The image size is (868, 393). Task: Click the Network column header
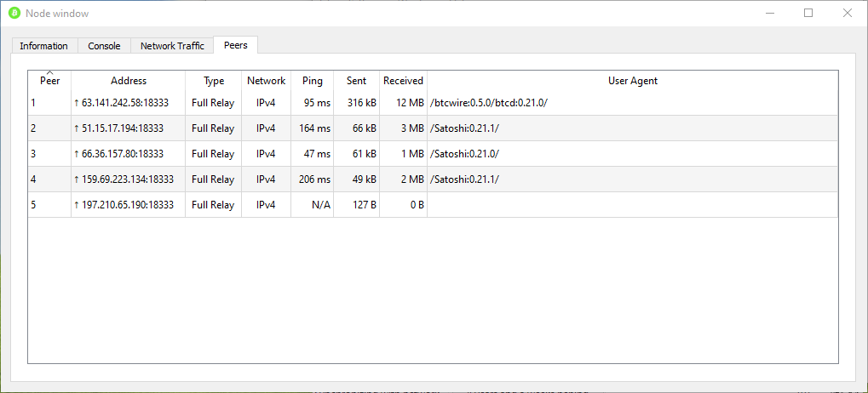point(266,81)
